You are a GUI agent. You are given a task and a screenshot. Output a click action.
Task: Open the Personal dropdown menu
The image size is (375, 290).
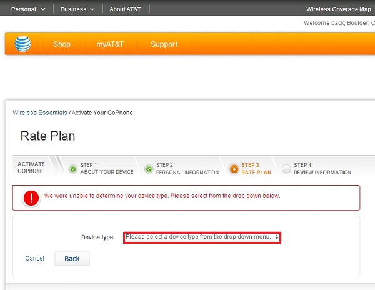(28, 9)
